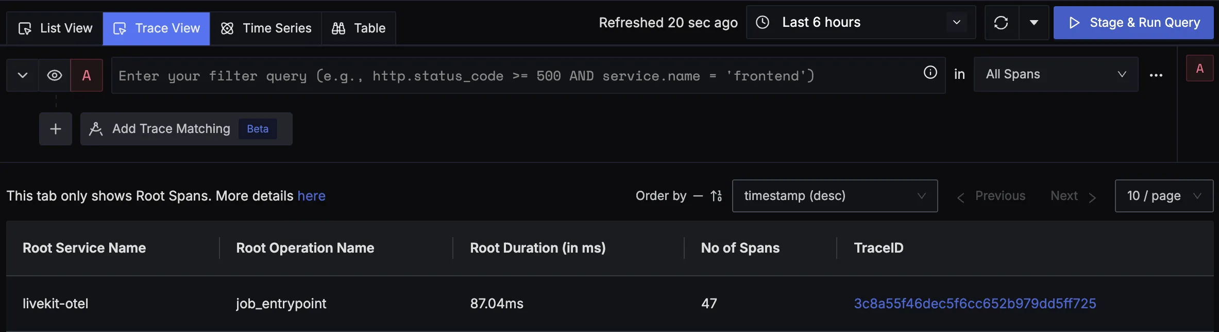Click the sort direction icon next to Order by
Viewport: 1219px width, 332px height.
(715, 196)
